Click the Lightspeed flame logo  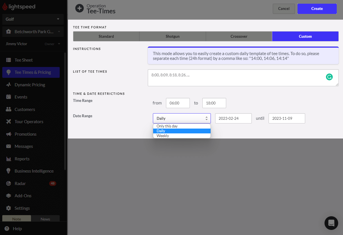pos(5,7)
